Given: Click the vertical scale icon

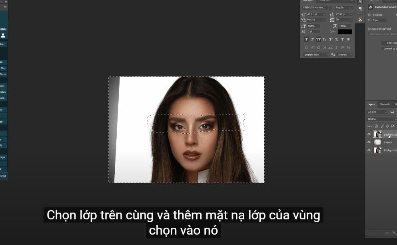Looking at the screenshot, I should coord(303,26).
